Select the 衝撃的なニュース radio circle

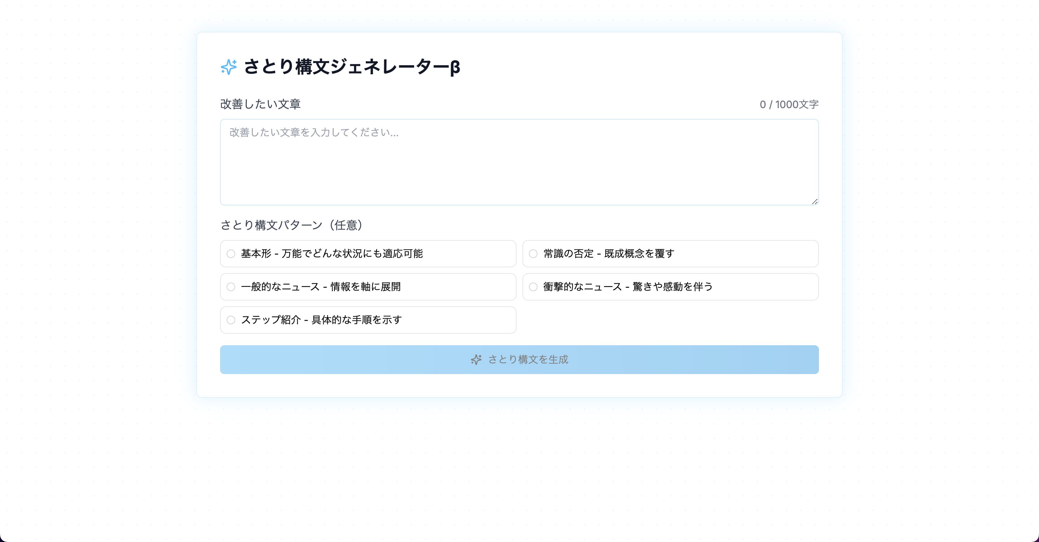pos(533,286)
